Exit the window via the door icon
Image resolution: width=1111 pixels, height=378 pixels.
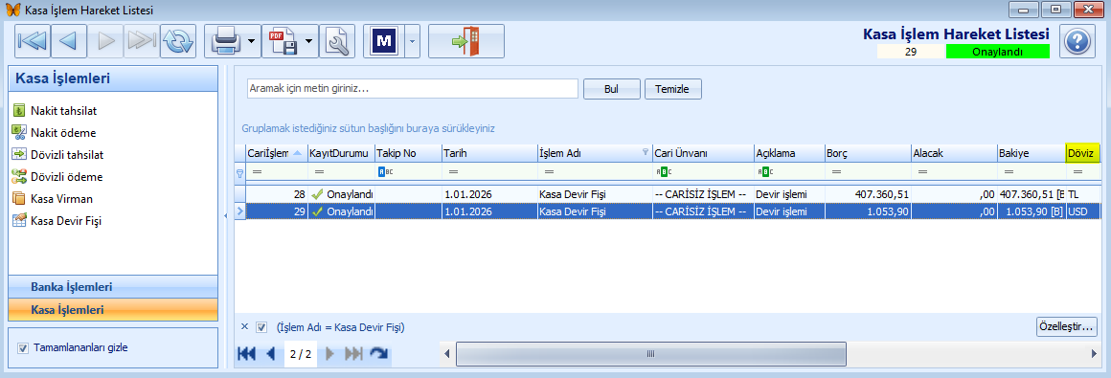pos(466,42)
